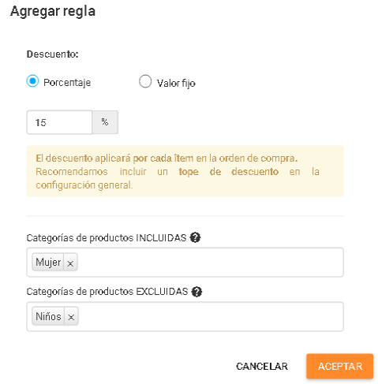Click the Valor fijo text label

pos(176,84)
